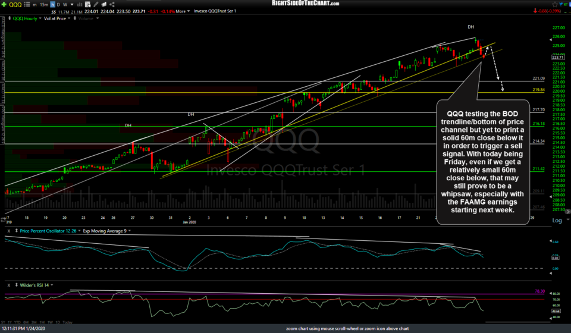This screenshot has width=571, height=333.
Task: Select the 6M range shortcut
Action: pos(26,322)
